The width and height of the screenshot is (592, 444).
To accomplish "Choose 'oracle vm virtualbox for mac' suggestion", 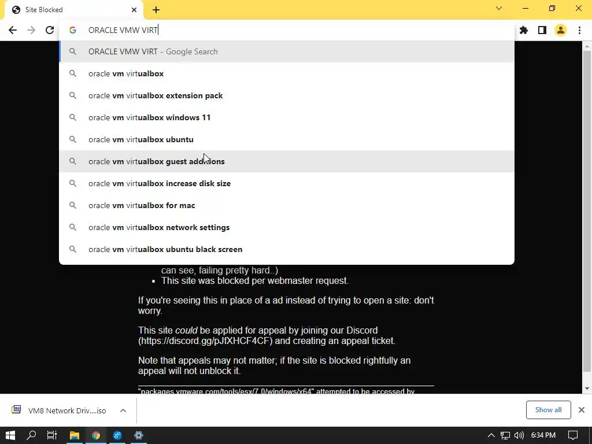I will click(x=287, y=205).
